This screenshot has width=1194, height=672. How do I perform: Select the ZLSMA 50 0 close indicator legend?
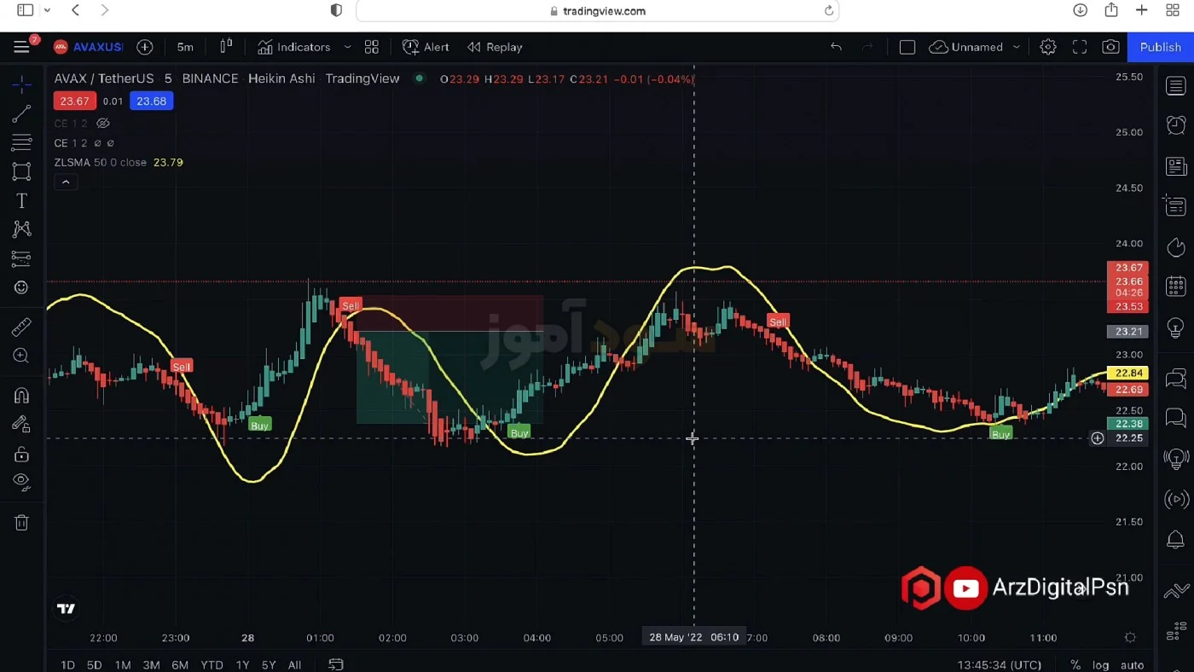tap(100, 162)
